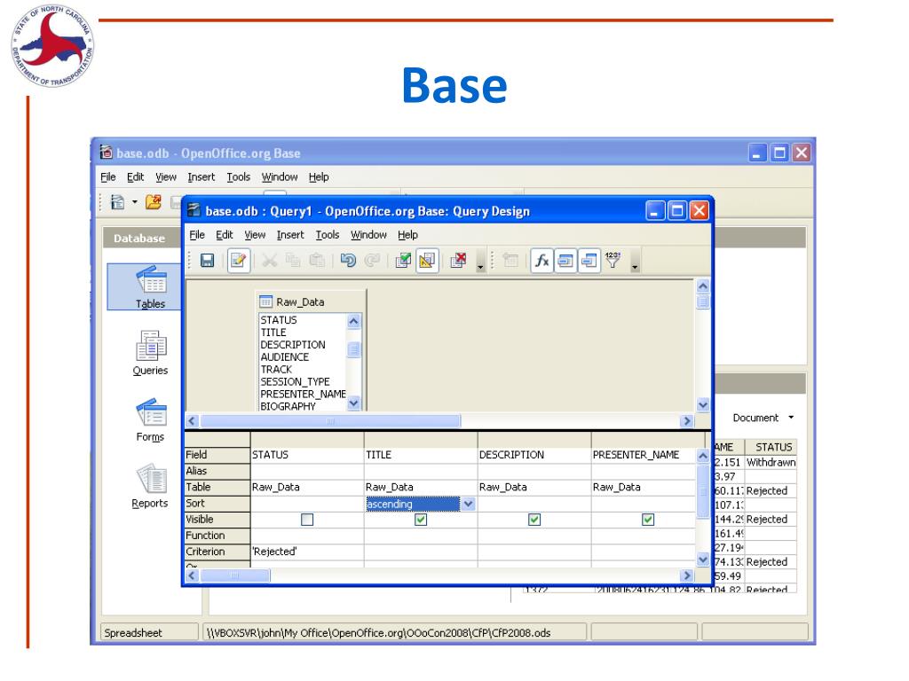Screen dimensions: 909x681
Task: Click the Cut scissors icon
Action: [269, 261]
